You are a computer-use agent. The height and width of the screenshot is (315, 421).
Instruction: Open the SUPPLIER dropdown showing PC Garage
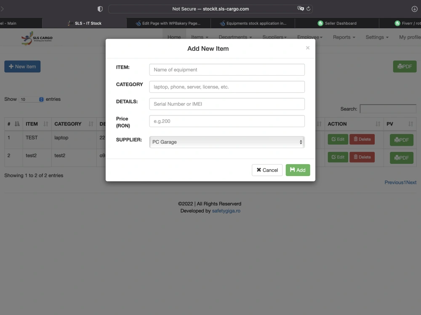tap(227, 142)
